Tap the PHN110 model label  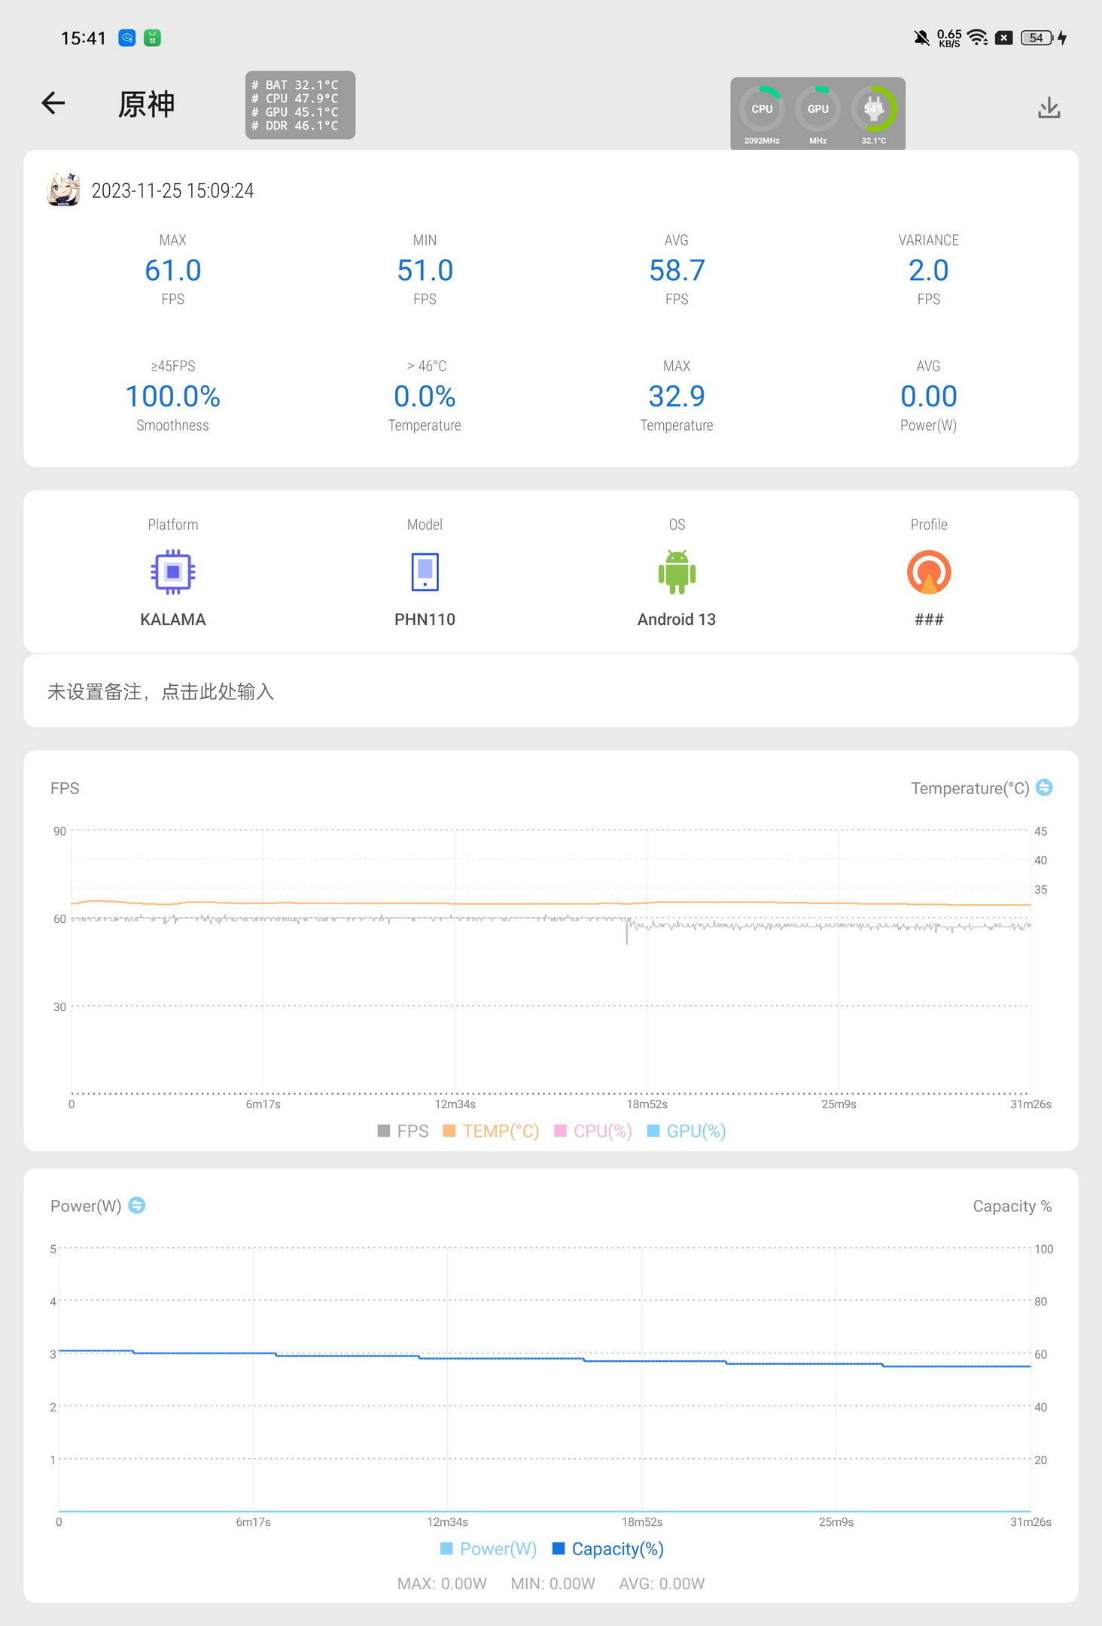(425, 619)
